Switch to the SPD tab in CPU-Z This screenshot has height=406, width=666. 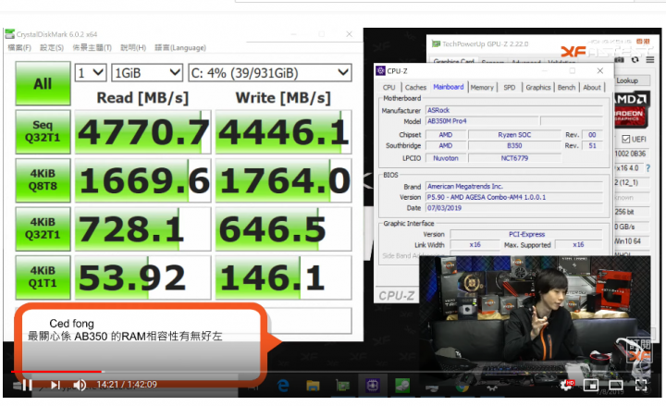click(x=510, y=87)
